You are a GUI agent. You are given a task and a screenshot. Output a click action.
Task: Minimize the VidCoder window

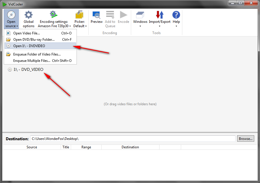[x=233, y=3]
